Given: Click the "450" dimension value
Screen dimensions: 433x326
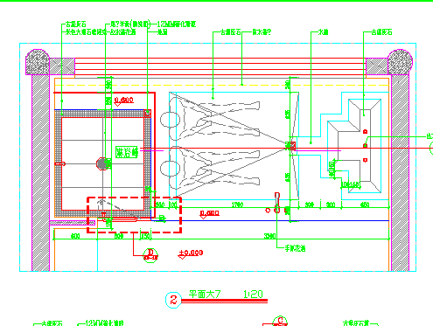Looking at the screenshot, I should coord(365,205).
